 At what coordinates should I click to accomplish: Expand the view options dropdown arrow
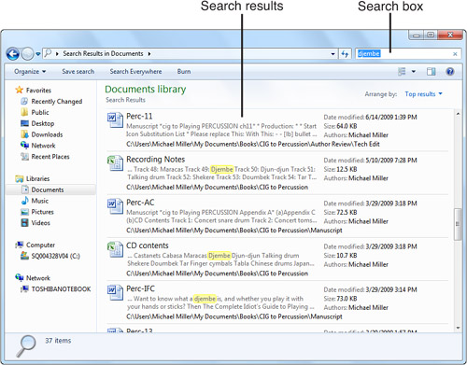(x=414, y=72)
